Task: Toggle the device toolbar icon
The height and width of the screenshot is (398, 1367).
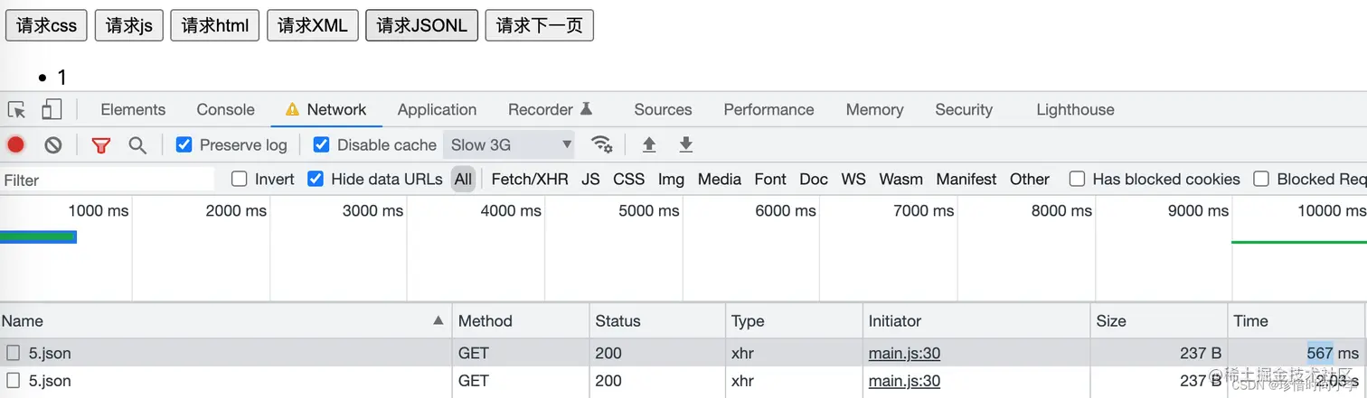Action: pos(52,110)
